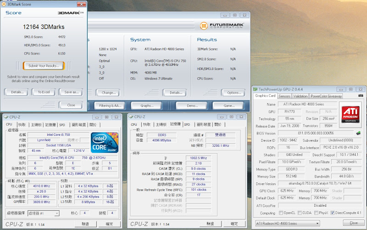Image resolution: width=367 pixels, height=230 pixels.
Task: Click the To Excel button
Action: 44,92
